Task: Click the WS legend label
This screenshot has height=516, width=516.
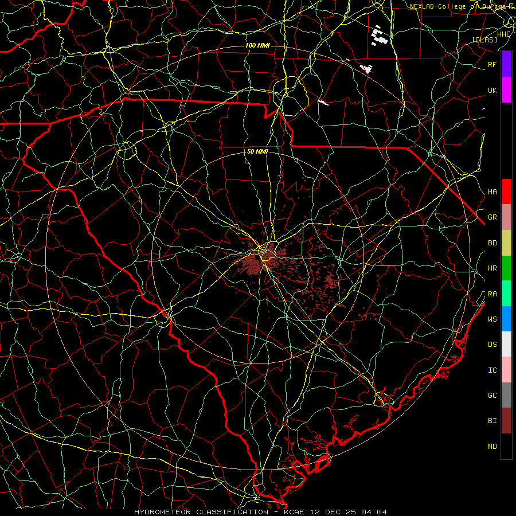Action: coord(492,319)
